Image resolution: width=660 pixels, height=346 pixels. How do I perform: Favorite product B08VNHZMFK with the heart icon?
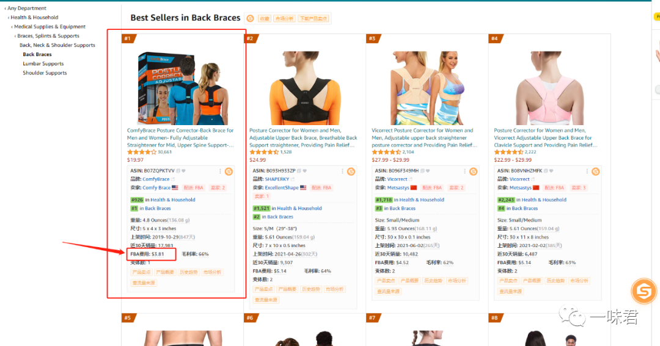(551, 171)
